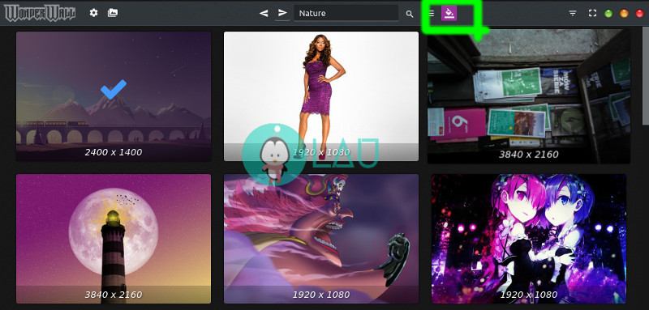Click the orange window button
Screen dimensions: 649x310
pos(624,13)
